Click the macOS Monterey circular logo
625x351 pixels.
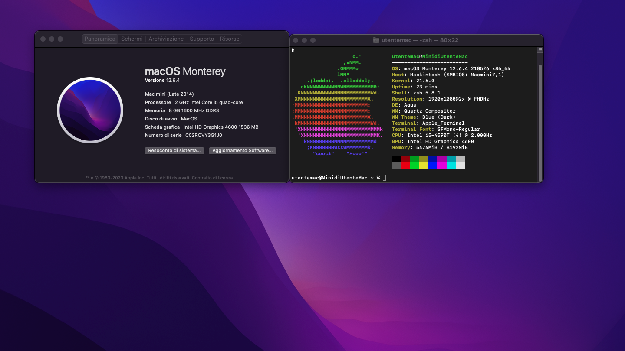point(89,110)
